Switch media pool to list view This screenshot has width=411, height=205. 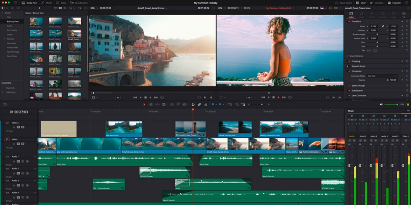click(x=65, y=8)
